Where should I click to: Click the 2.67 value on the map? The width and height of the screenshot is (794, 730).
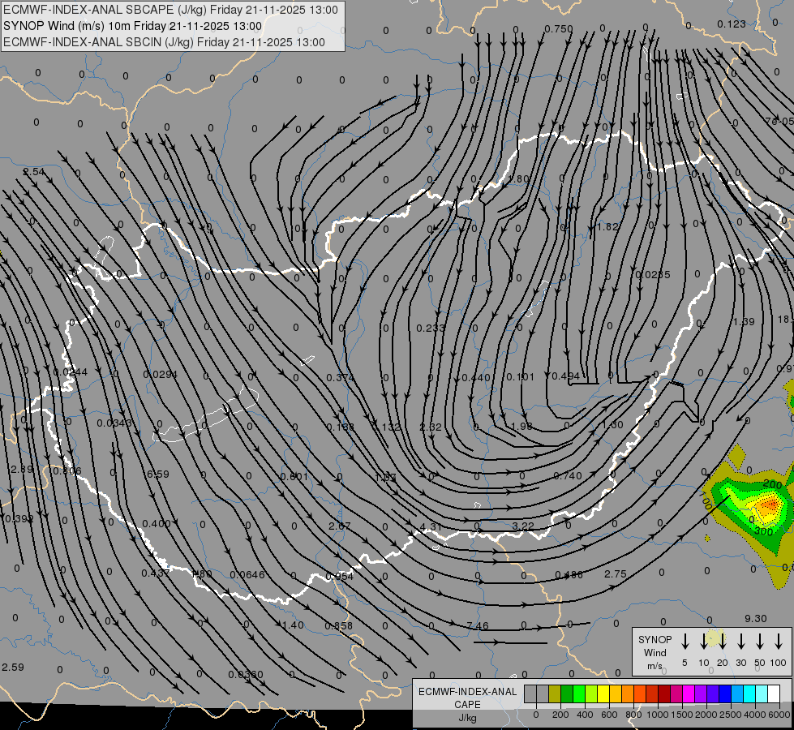pos(339,526)
